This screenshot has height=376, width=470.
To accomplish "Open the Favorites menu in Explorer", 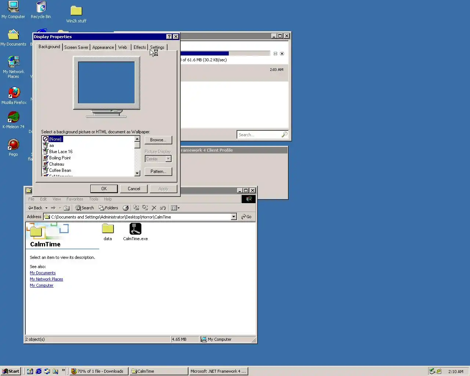I will point(75,199).
